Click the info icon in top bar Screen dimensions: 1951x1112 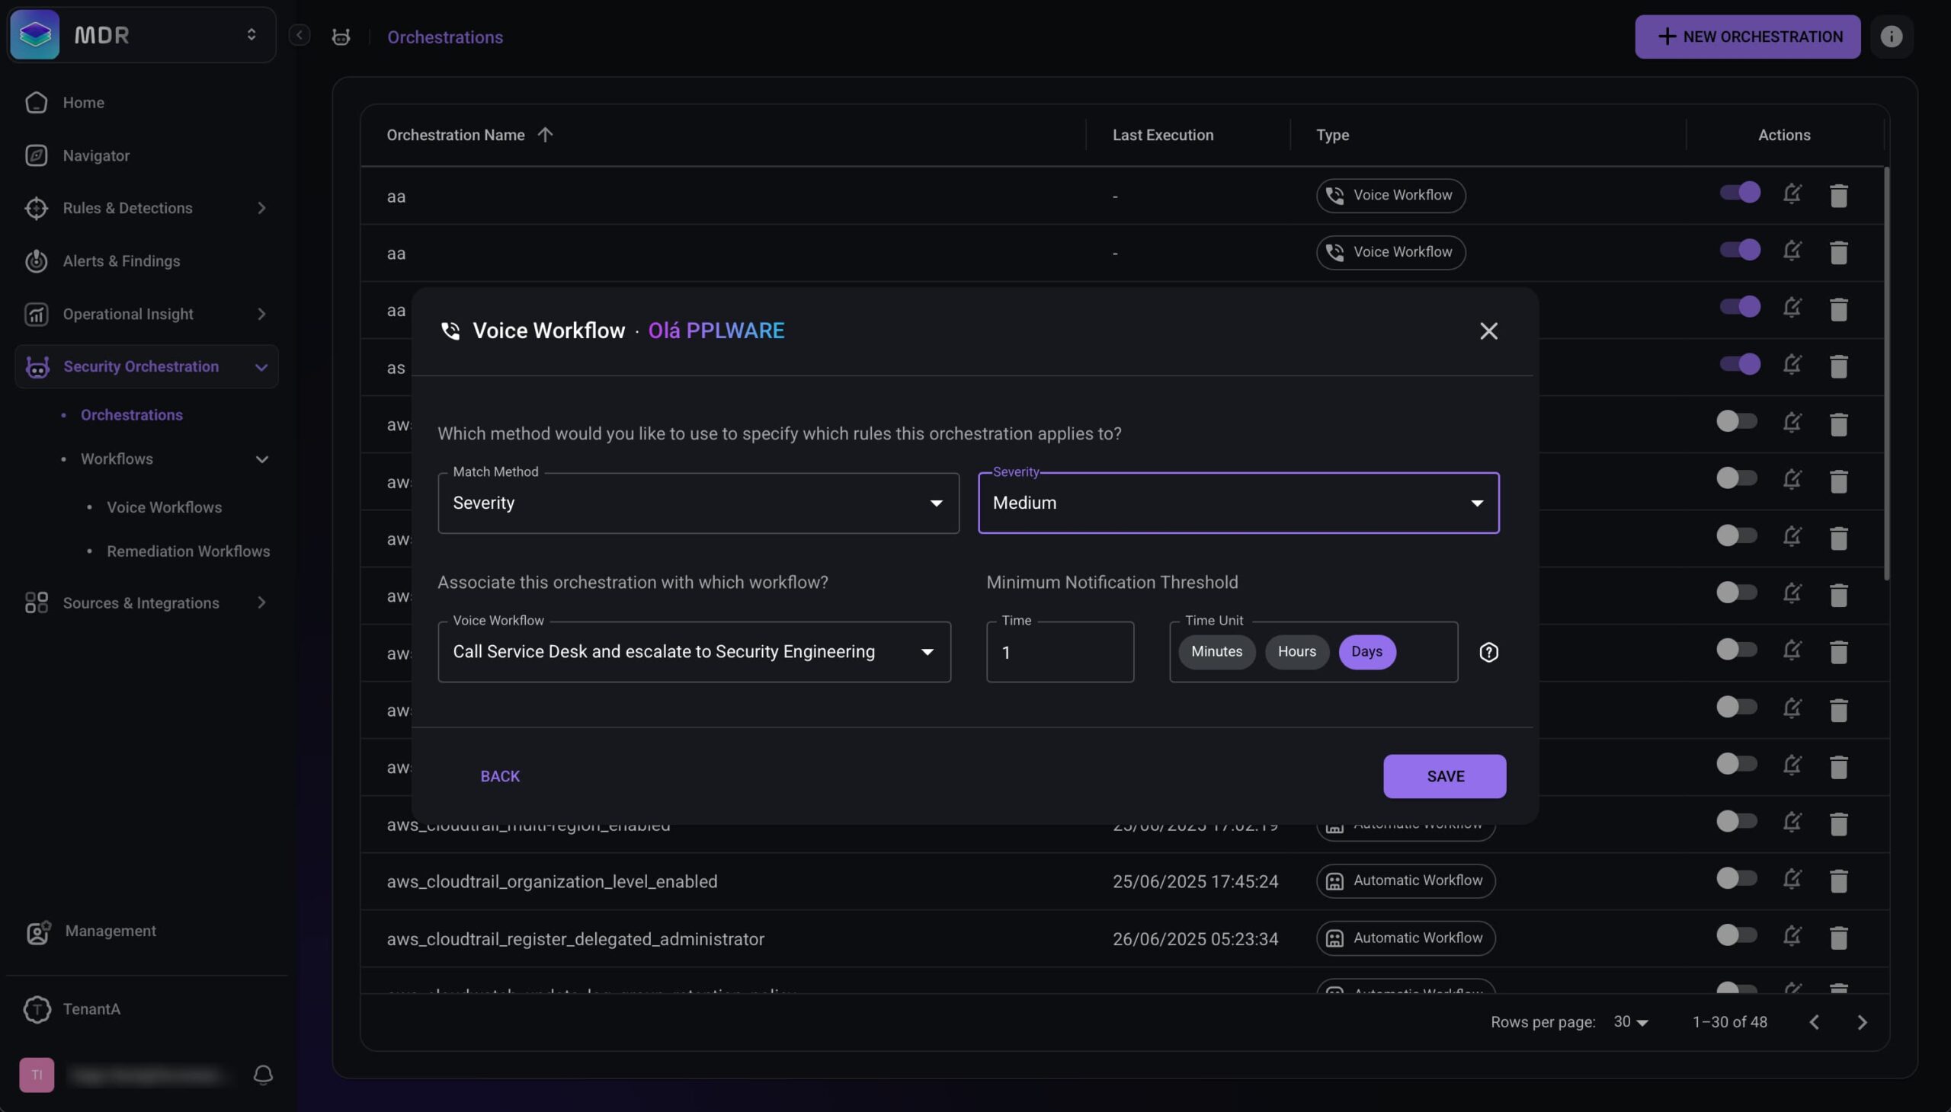(1891, 37)
